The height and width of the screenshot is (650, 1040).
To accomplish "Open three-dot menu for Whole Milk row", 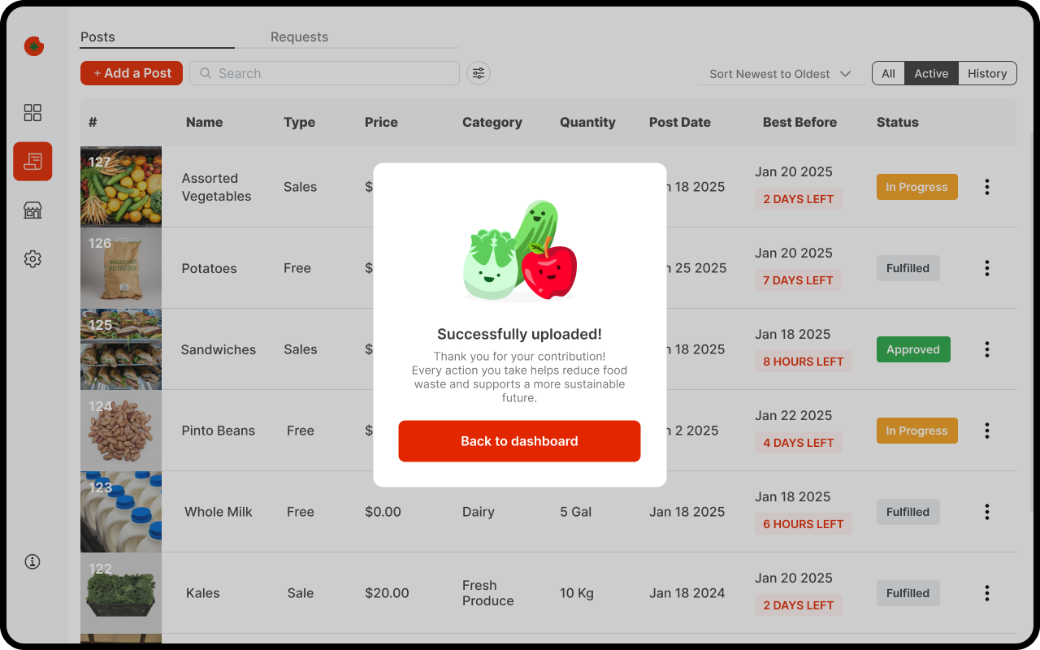I will coord(987,512).
